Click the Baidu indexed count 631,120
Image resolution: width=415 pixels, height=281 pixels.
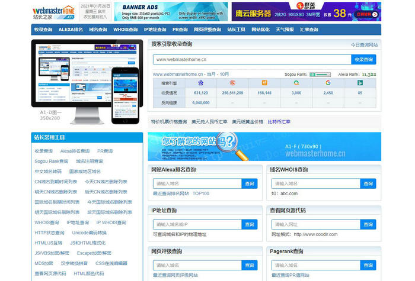coord(201,93)
